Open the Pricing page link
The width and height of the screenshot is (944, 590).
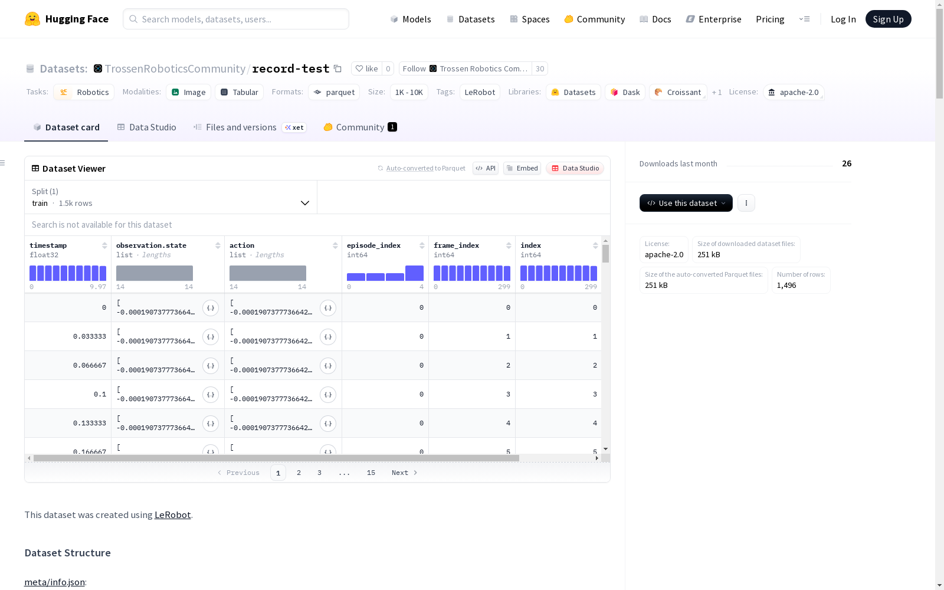click(770, 19)
